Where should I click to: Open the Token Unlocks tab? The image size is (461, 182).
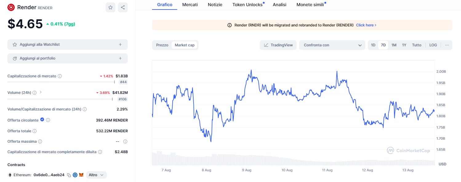pos(247,5)
